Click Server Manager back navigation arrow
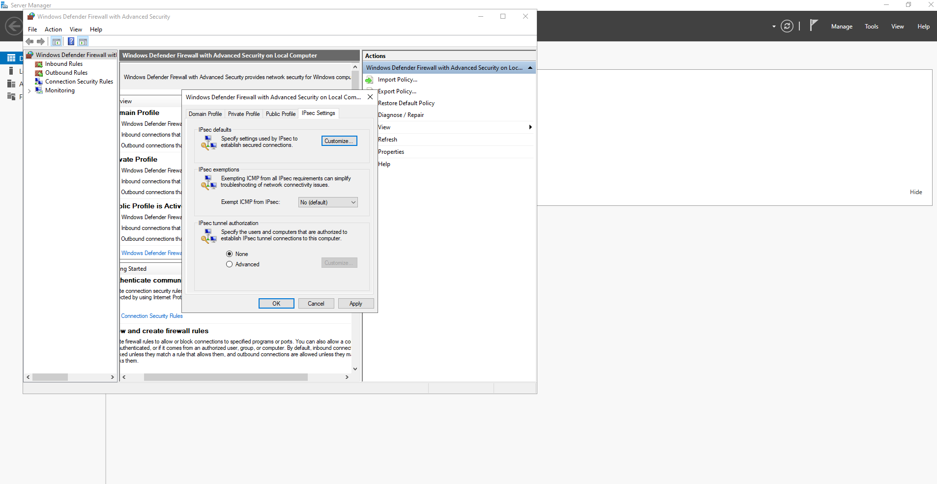This screenshot has height=484, width=937. (14, 26)
